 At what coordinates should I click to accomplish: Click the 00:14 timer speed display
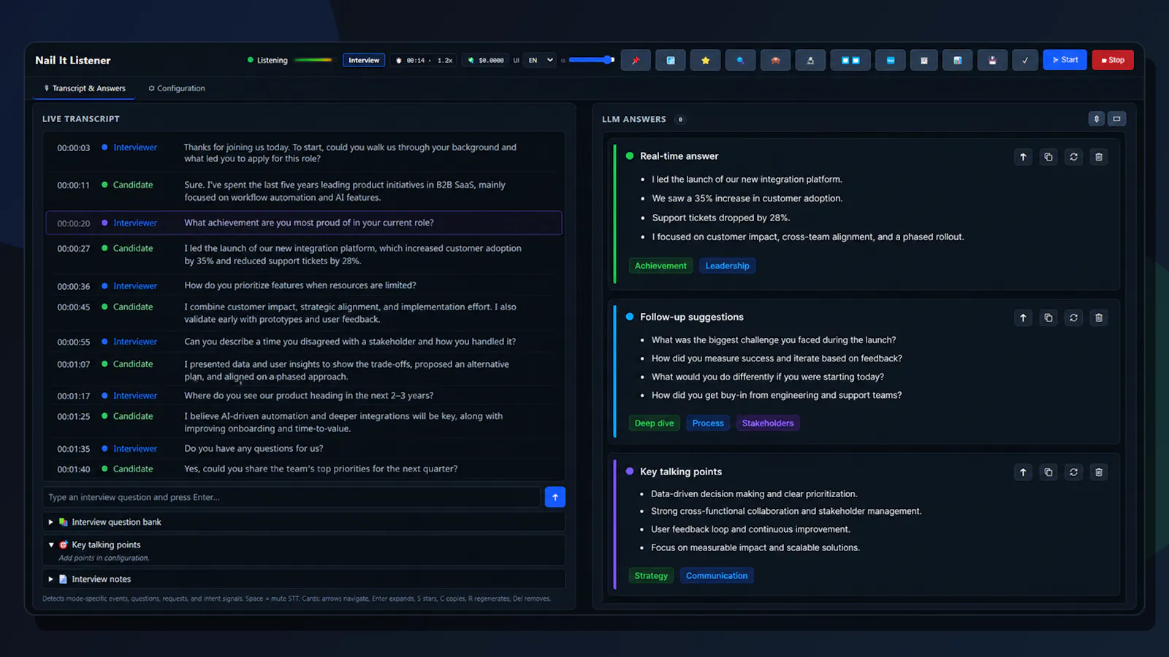424,60
